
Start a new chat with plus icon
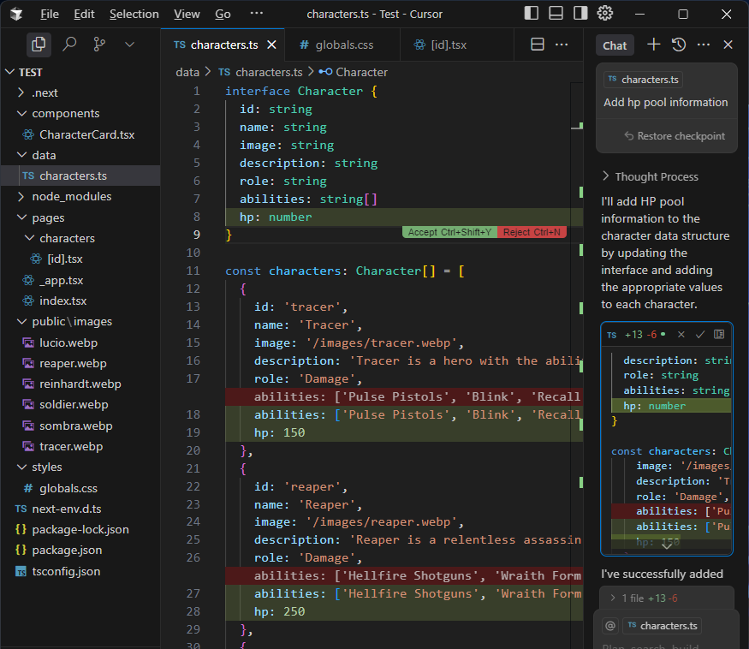click(x=653, y=45)
